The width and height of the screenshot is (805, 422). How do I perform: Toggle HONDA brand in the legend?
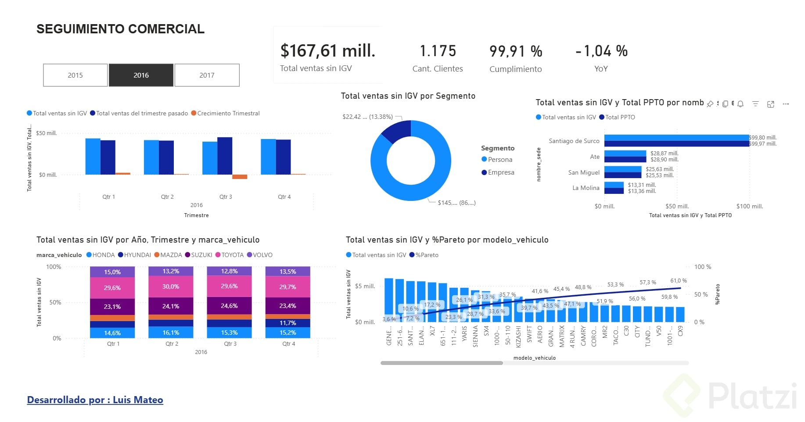point(101,255)
